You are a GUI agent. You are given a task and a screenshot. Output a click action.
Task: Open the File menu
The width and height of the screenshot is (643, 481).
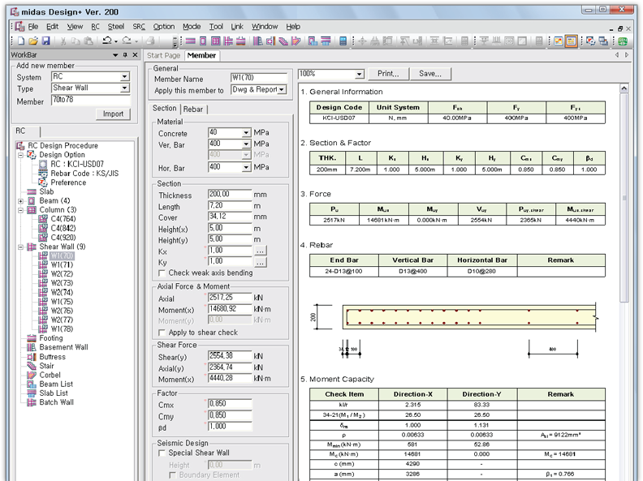pos(32,27)
